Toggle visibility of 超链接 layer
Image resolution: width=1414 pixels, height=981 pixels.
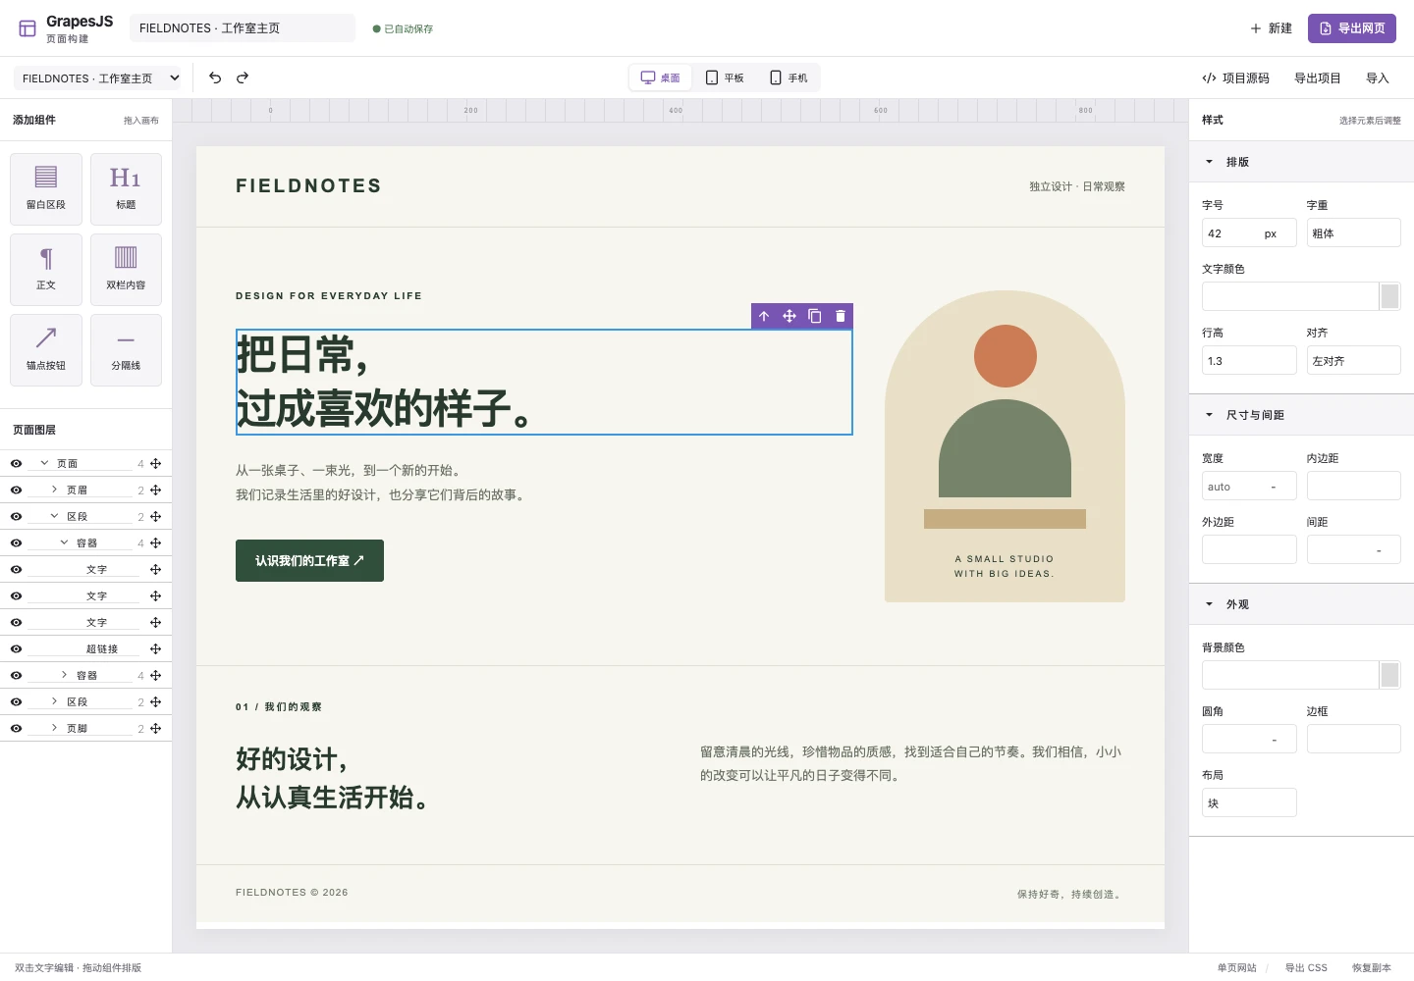click(16, 648)
